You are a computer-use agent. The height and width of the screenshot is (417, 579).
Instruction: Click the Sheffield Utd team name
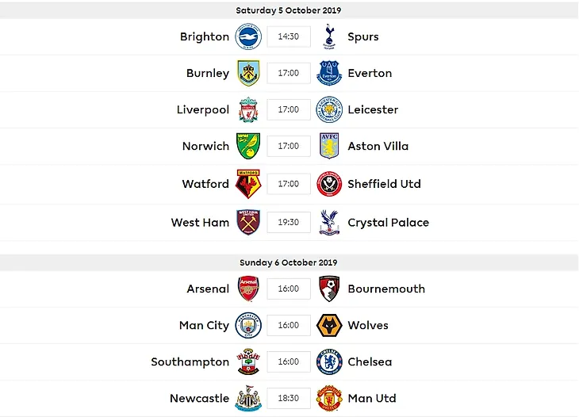[385, 184]
